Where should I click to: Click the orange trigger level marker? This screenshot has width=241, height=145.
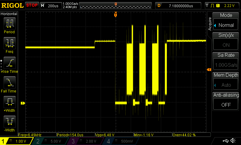208,70
